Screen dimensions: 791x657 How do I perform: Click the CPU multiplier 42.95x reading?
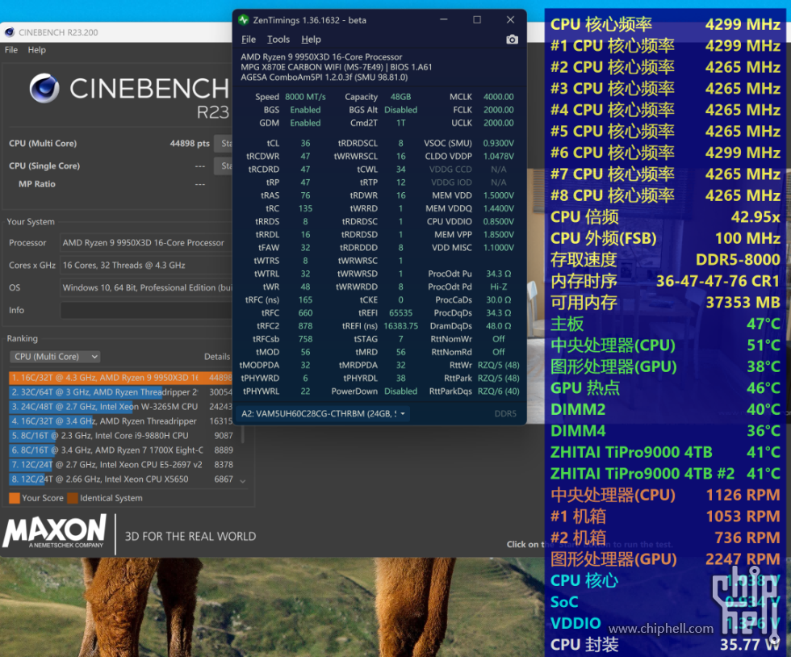(x=755, y=217)
